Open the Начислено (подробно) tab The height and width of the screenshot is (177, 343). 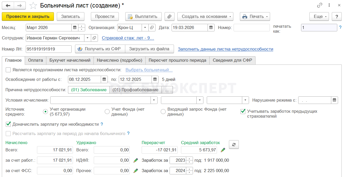coord(120,60)
